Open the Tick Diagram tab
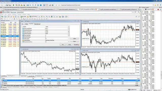Image resolution: width=162 pixels, height=91 pixels. click(x=11, y=76)
